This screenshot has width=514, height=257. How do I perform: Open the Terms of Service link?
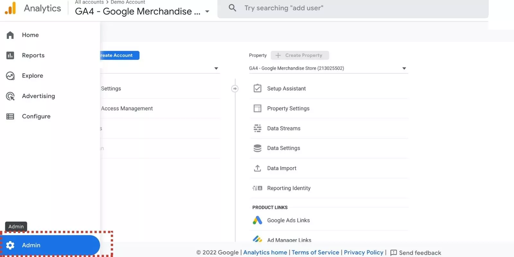click(315, 253)
